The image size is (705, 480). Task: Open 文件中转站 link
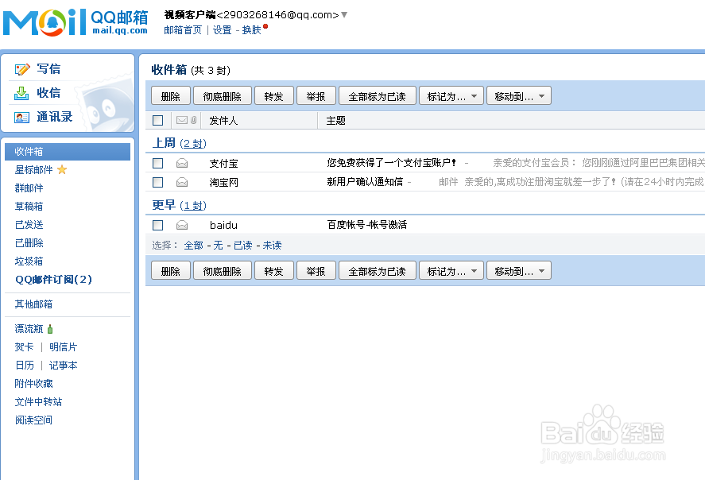[x=39, y=402]
